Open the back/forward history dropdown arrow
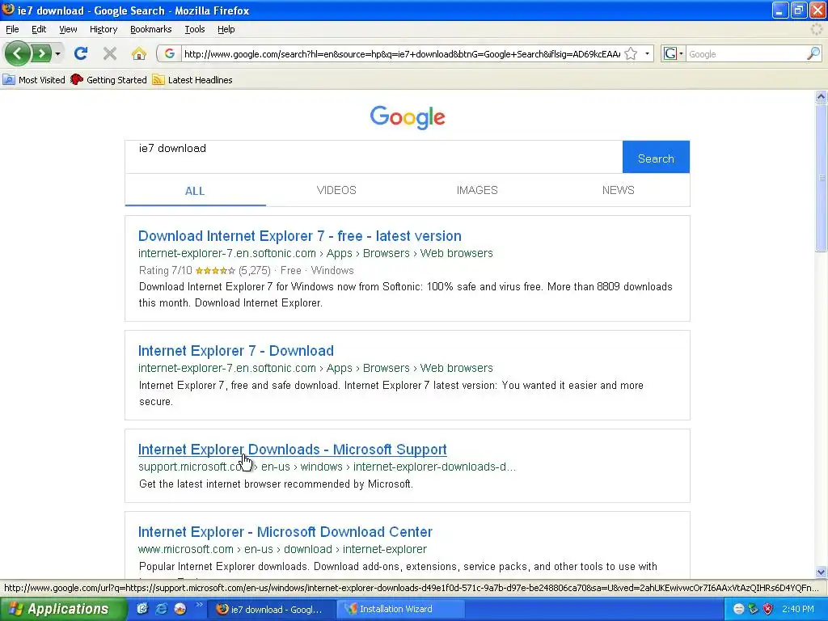The image size is (828, 621). (57, 53)
